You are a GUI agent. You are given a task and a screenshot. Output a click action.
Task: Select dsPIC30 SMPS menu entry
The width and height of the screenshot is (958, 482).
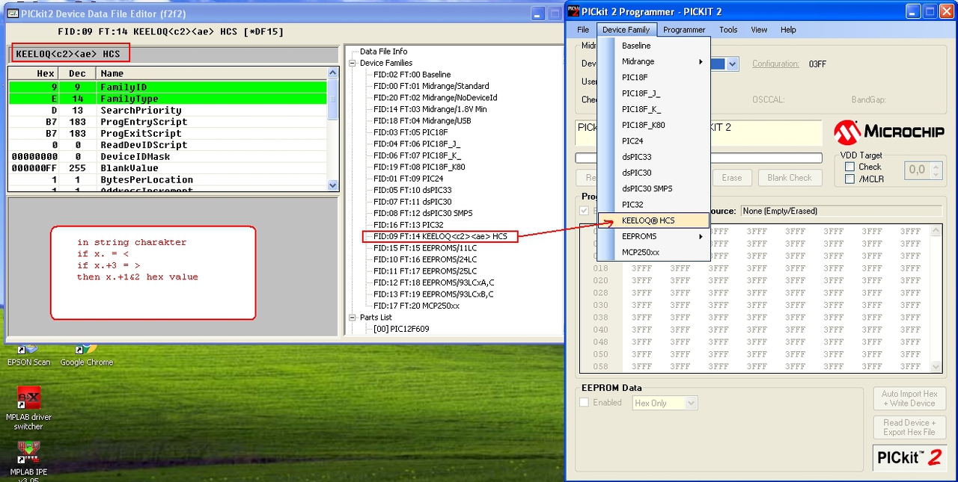(x=653, y=188)
